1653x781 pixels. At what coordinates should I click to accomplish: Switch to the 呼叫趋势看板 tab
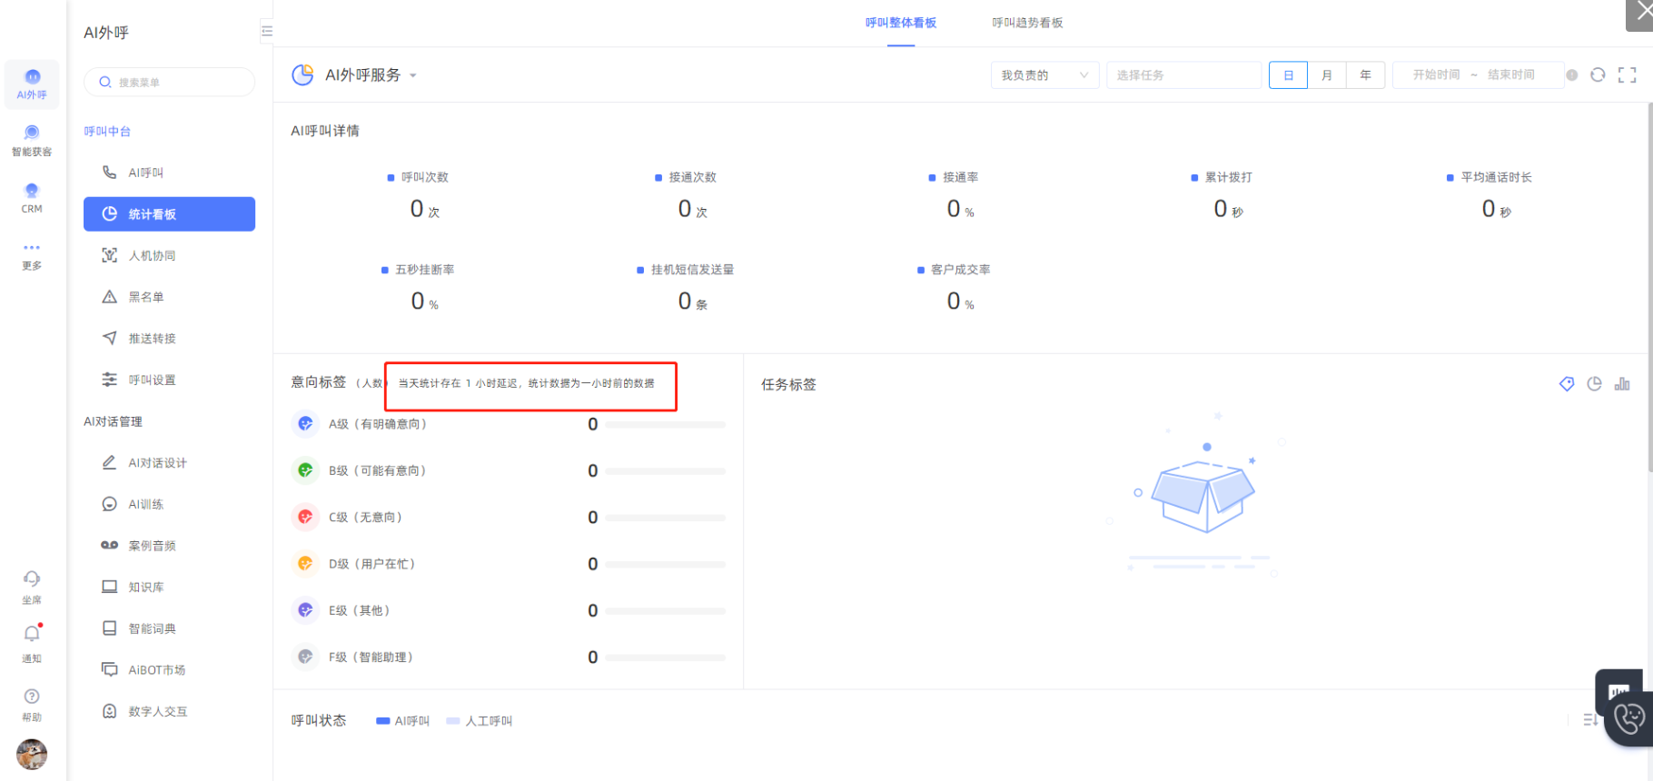point(1027,23)
